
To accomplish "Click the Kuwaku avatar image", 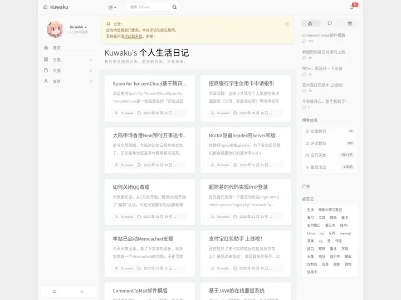I will click(55, 29).
